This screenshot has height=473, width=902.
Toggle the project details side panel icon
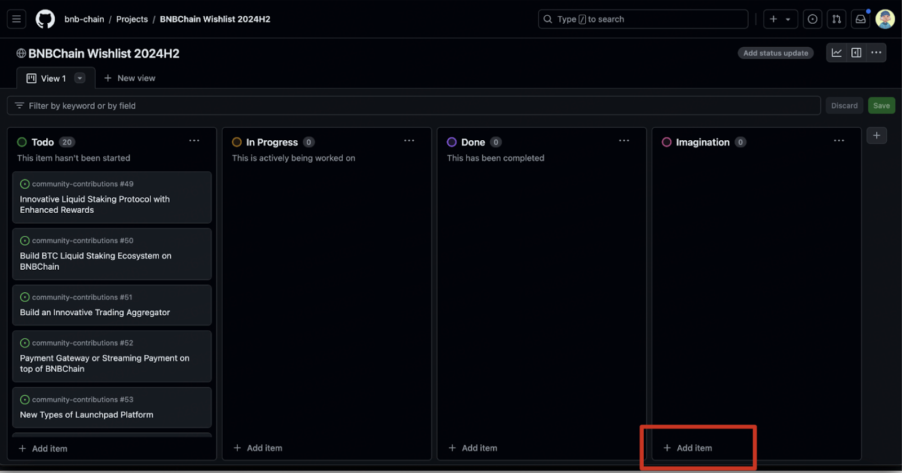pyautogui.click(x=856, y=52)
